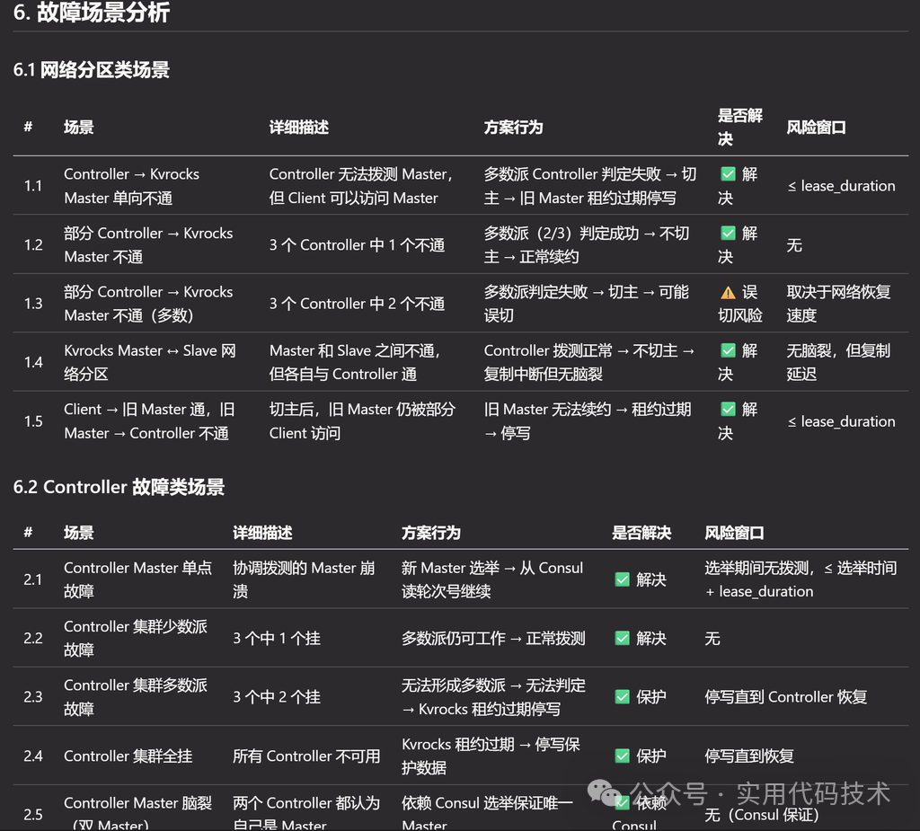Click the 解决 checkmark in row 1.2
920x831 pixels.
[728, 233]
